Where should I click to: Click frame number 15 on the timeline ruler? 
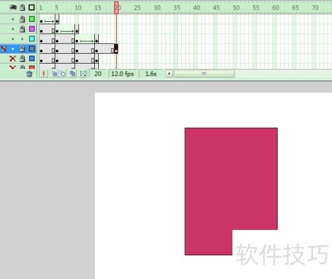(x=98, y=8)
